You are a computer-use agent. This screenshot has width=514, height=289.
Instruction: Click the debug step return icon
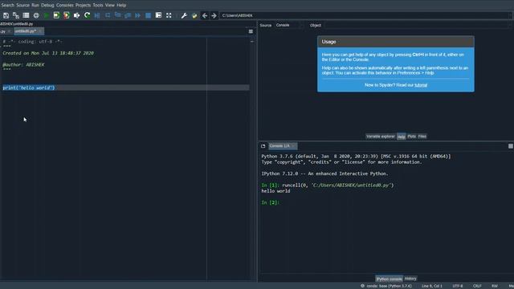click(x=128, y=15)
